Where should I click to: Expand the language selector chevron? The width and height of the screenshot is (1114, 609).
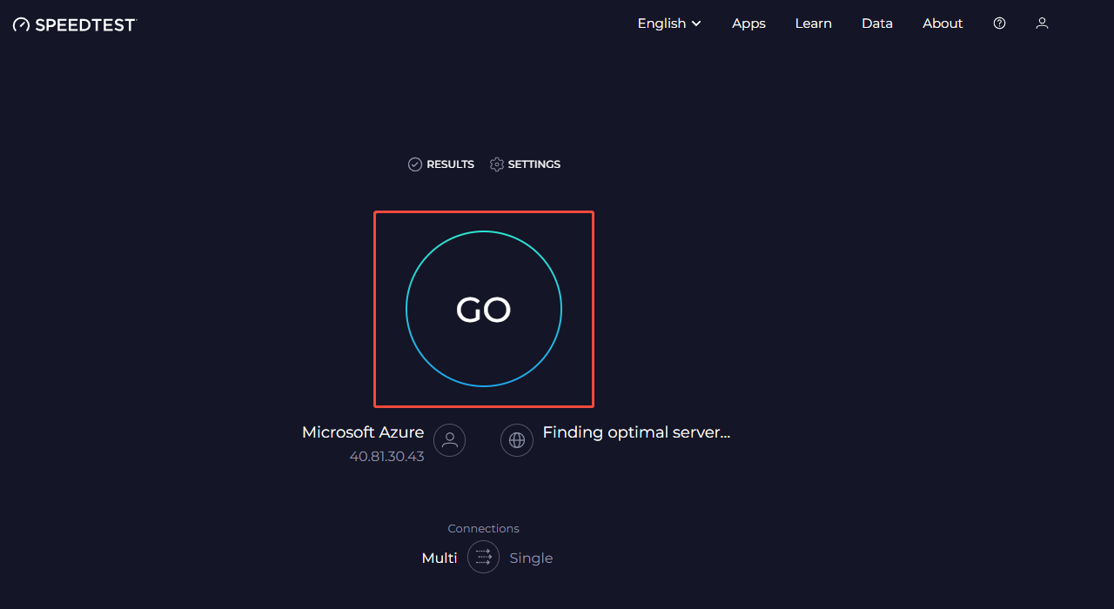tap(696, 23)
